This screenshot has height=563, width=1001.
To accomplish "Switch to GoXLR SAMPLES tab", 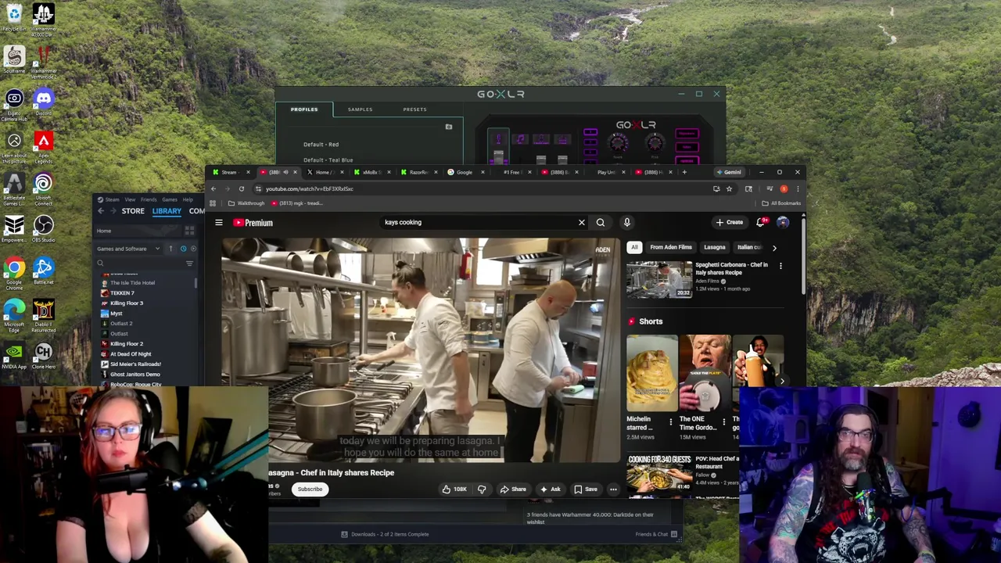I will (x=360, y=109).
